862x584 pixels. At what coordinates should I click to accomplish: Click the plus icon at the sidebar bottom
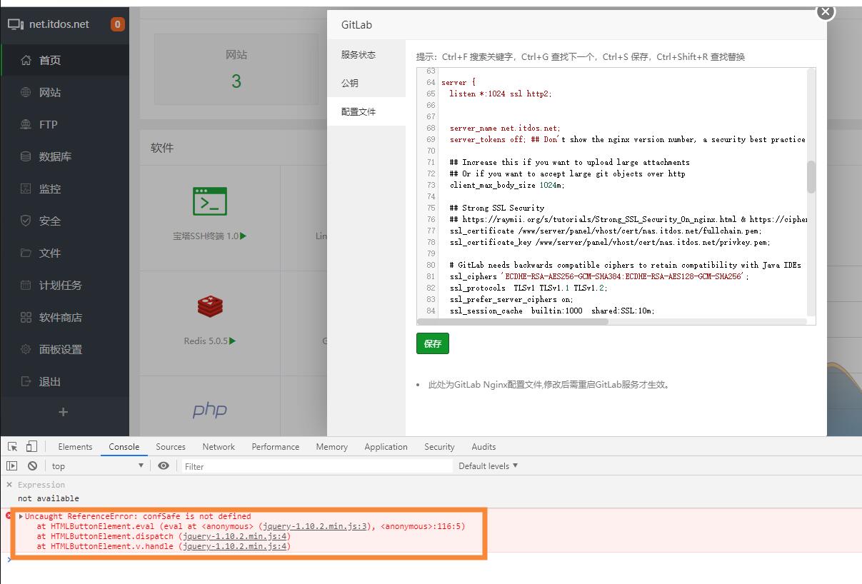(x=64, y=412)
